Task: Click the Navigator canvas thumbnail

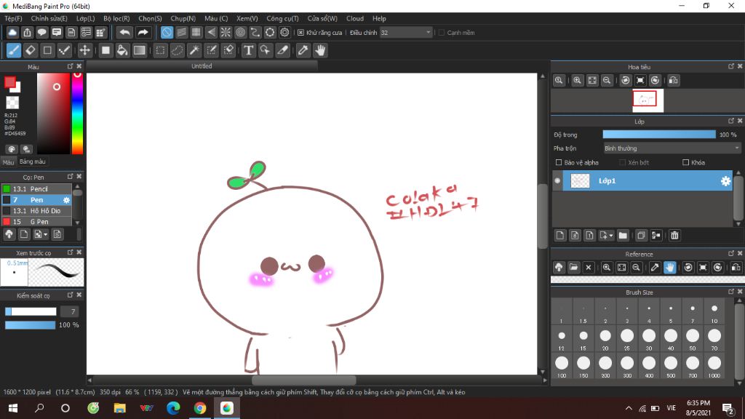Action: [x=648, y=100]
